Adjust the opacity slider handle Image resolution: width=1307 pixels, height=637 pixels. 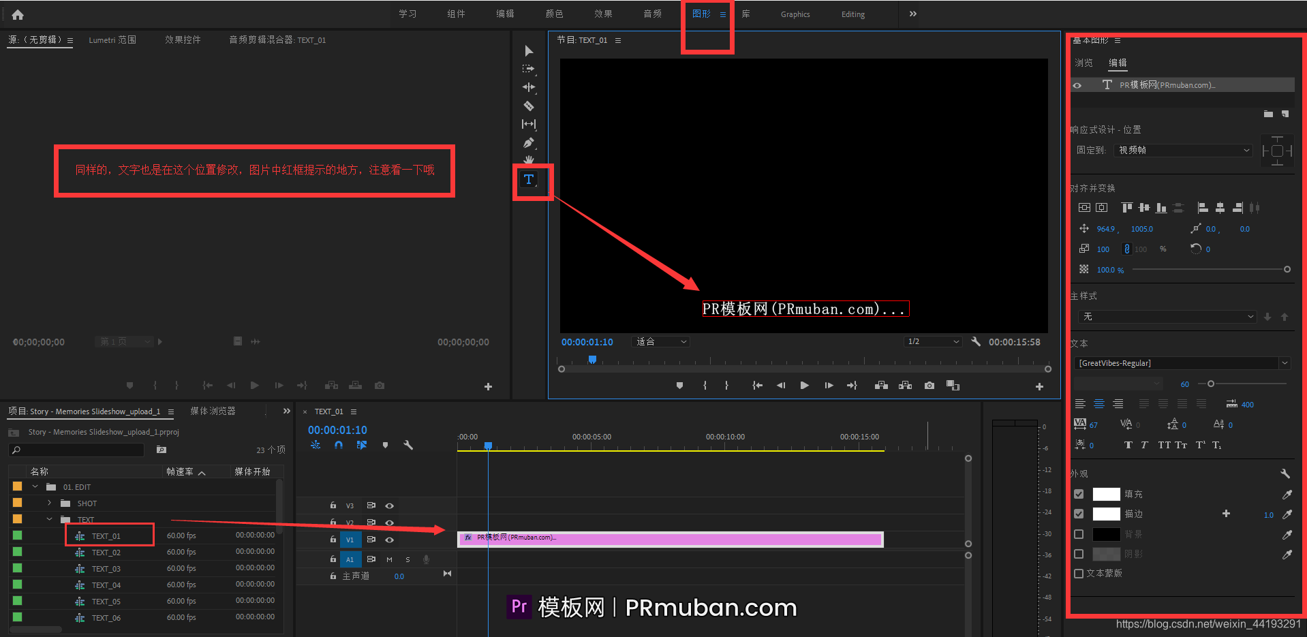1287,270
